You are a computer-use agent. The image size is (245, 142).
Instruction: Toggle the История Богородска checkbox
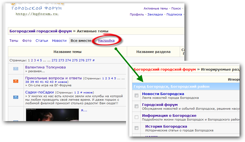pyautogui.click(x=136, y=128)
